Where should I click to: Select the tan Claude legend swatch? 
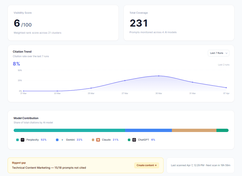pyautogui.click(x=93, y=140)
